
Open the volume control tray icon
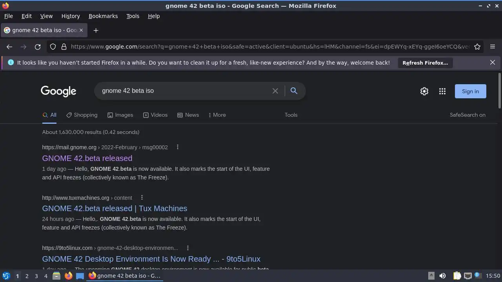point(442,276)
